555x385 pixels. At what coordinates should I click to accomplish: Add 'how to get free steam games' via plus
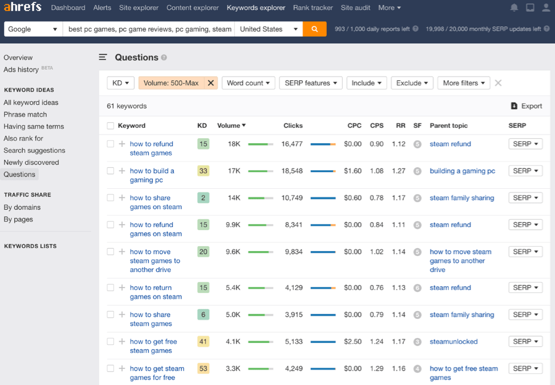click(x=121, y=341)
